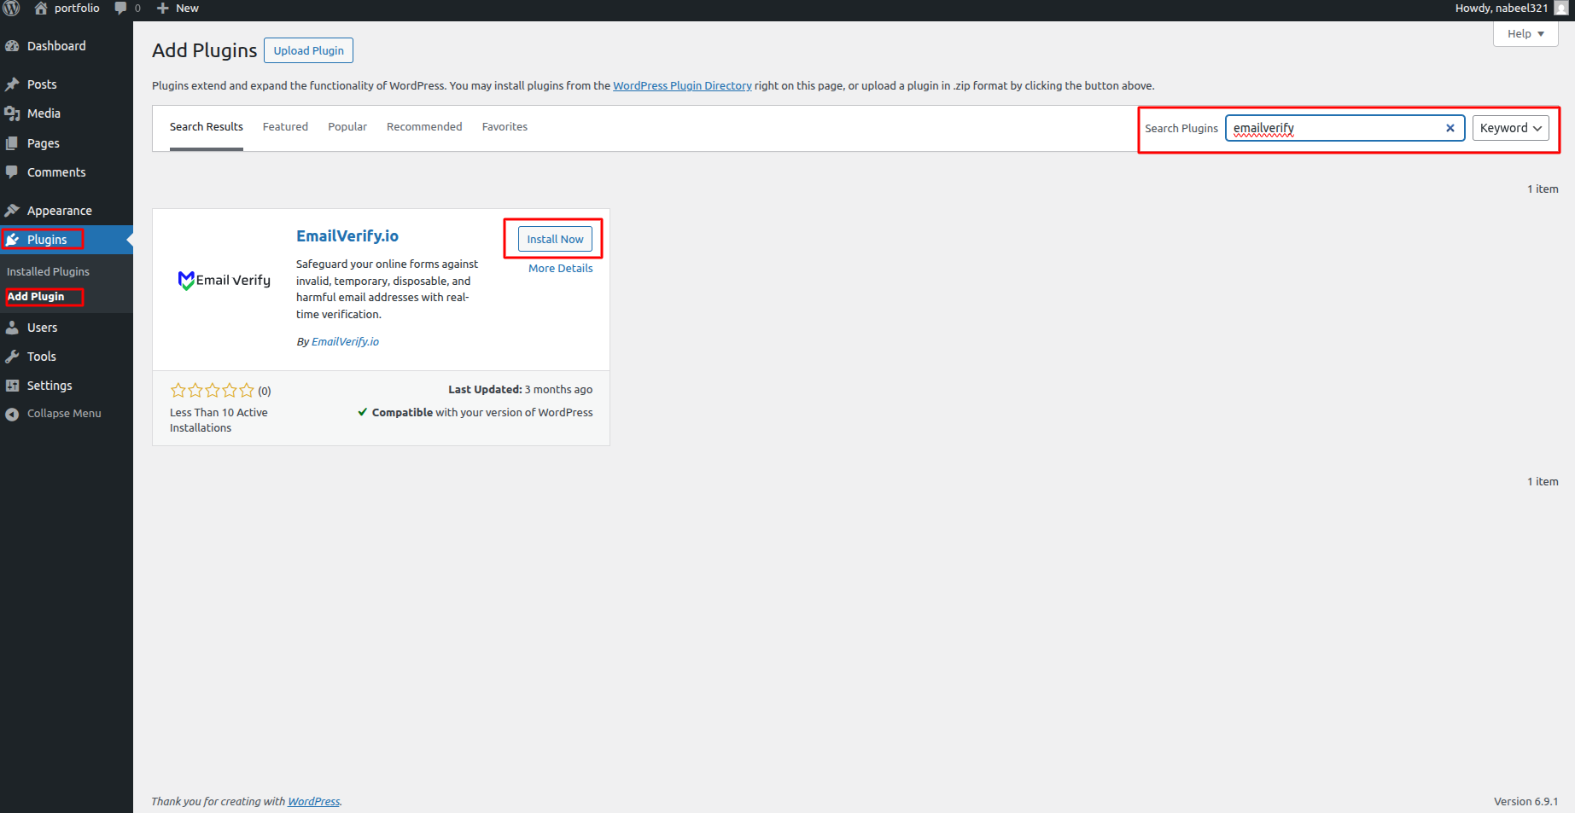
Task: Open the Tools menu label
Action: coord(42,357)
